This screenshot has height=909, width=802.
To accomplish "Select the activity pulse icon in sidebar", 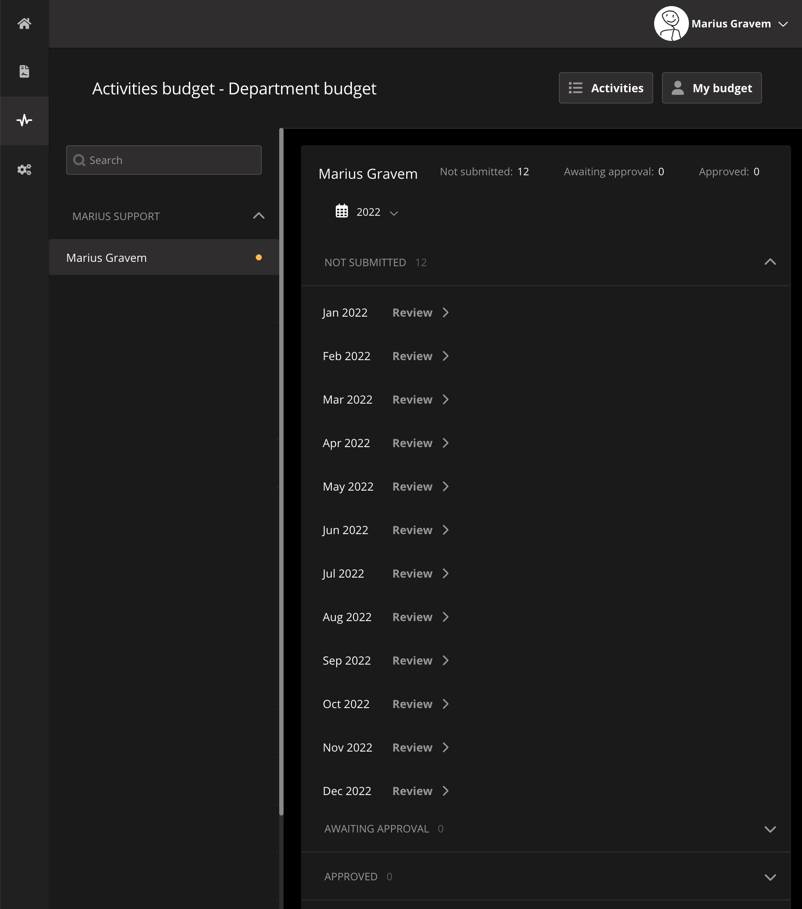I will pos(24,120).
